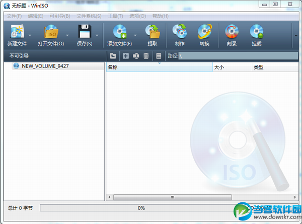Expand the dropdown arrow beside 打开文件(O)
The image size is (302, 224).
pyautogui.click(x=67, y=35)
